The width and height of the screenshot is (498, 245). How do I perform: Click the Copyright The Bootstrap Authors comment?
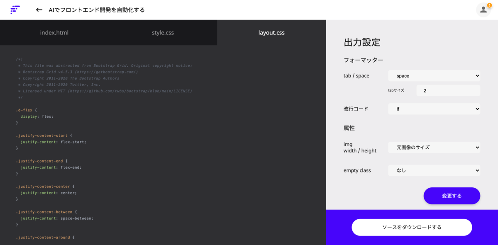click(x=68, y=78)
